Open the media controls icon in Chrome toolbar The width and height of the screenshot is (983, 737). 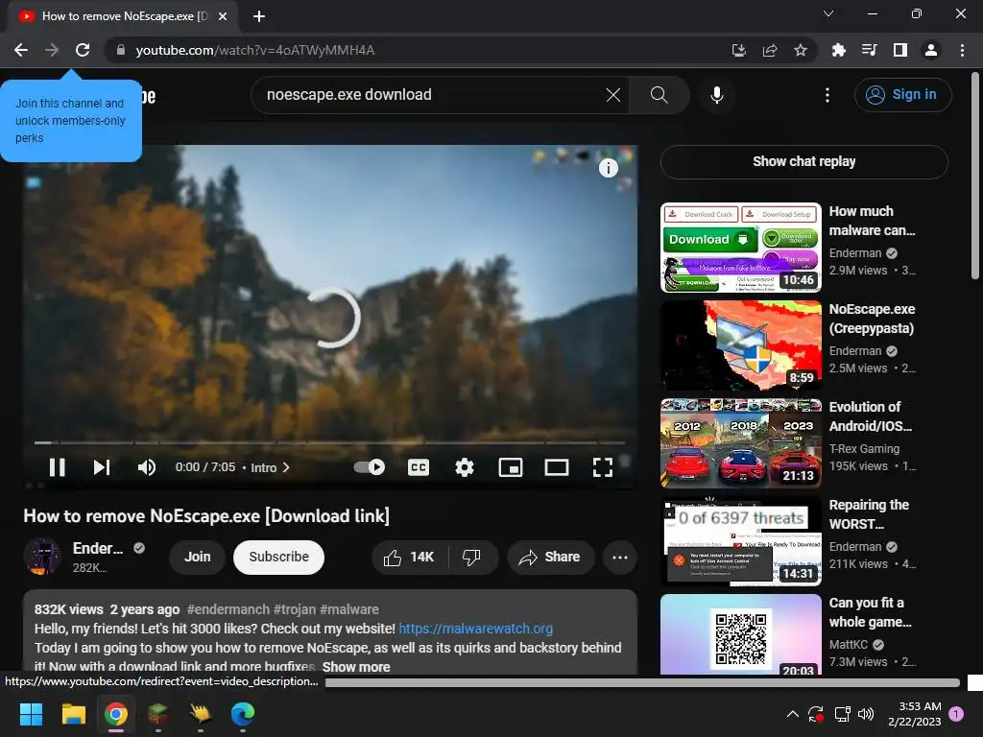click(870, 50)
